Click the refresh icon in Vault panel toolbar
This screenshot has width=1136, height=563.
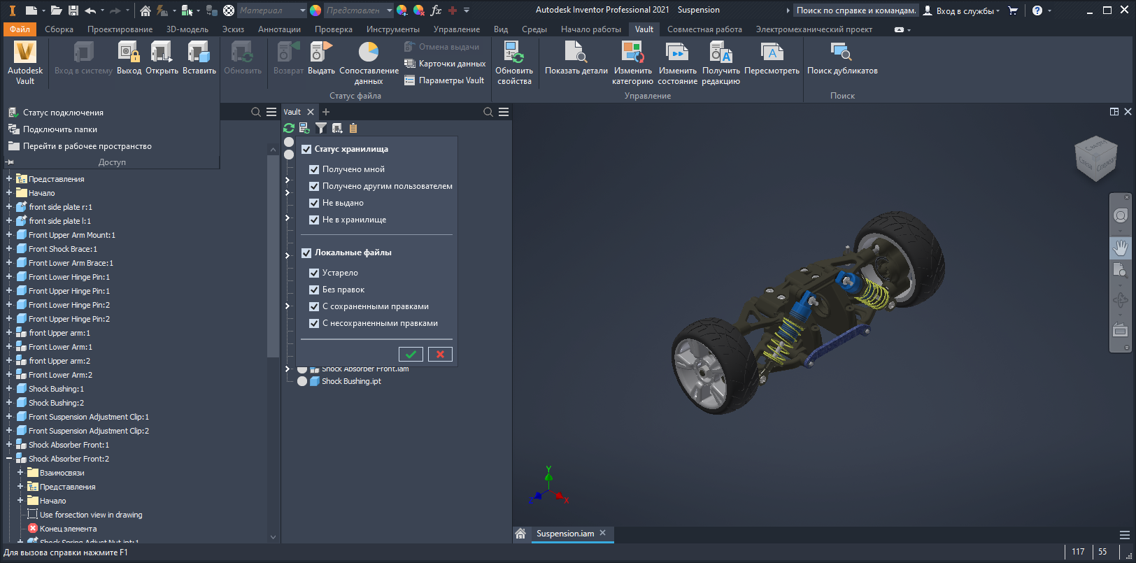pos(289,128)
